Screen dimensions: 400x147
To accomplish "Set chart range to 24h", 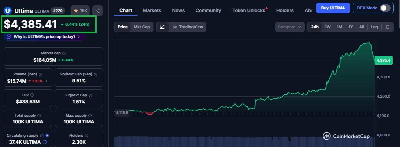I will (x=315, y=27).
